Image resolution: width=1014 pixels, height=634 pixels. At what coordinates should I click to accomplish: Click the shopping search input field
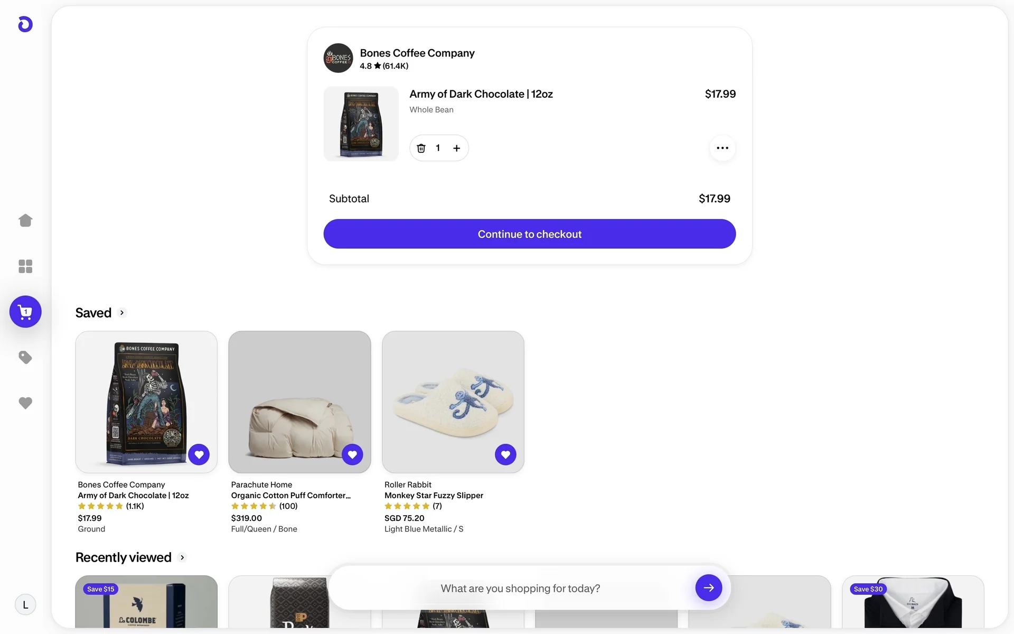pyautogui.click(x=520, y=589)
